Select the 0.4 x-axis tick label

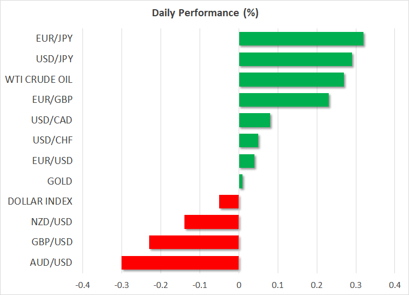click(394, 284)
